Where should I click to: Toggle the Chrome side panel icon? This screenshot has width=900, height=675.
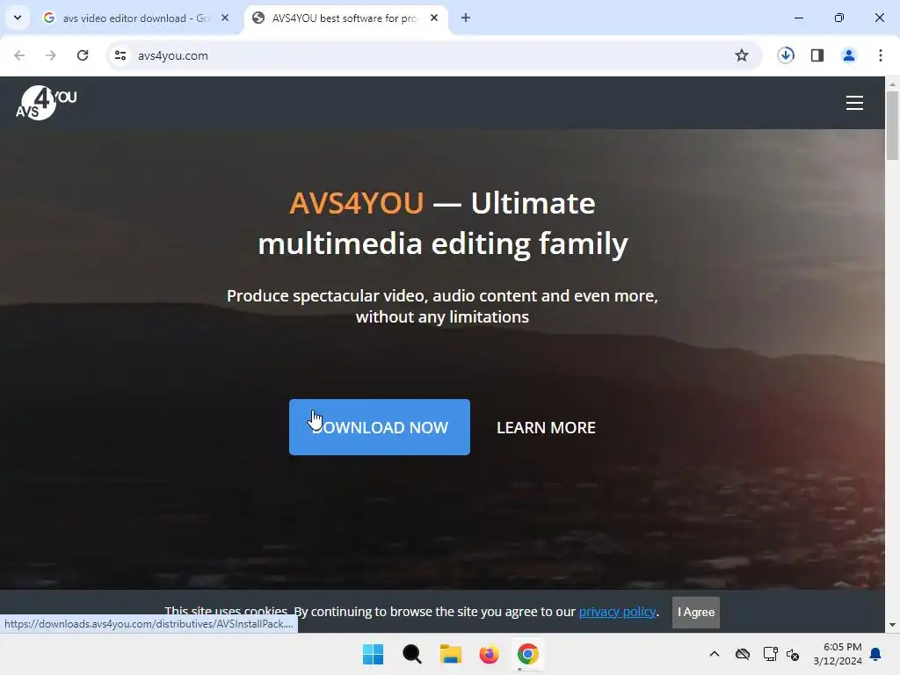(817, 55)
